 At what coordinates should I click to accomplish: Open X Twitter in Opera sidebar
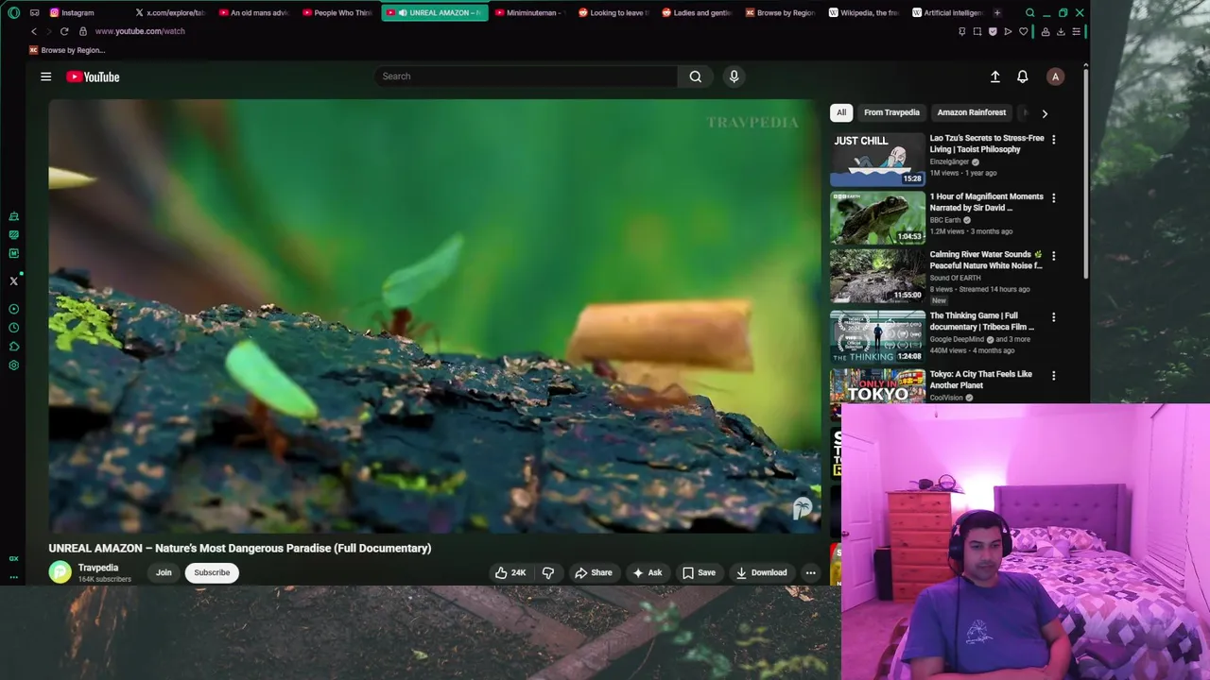(x=13, y=280)
